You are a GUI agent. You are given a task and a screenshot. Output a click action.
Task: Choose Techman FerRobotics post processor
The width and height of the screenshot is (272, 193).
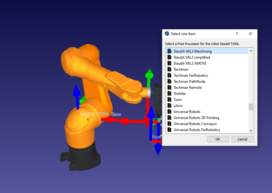(x=191, y=76)
